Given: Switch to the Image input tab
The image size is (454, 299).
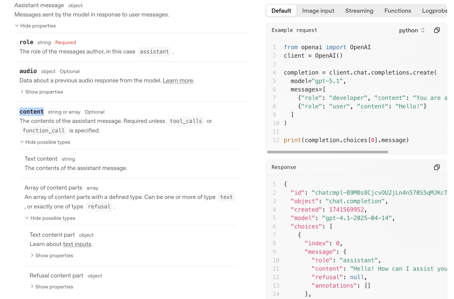Looking at the screenshot, I should click(x=318, y=11).
